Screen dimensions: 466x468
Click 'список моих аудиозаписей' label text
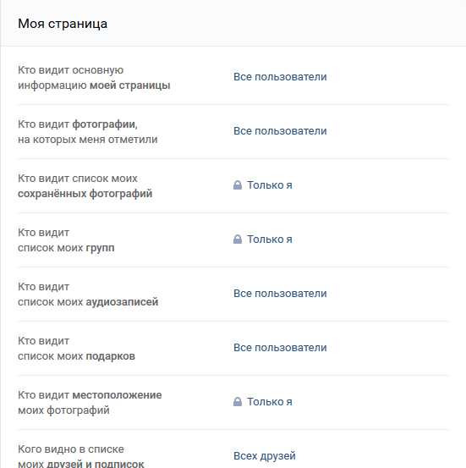coord(88,302)
